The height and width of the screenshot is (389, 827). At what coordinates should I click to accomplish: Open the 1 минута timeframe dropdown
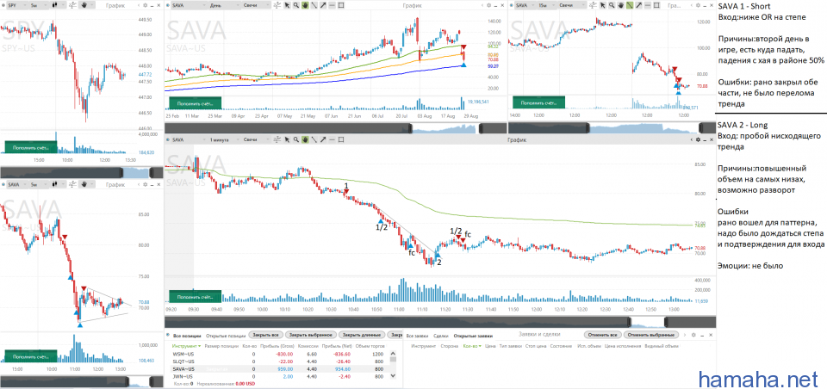coord(225,139)
